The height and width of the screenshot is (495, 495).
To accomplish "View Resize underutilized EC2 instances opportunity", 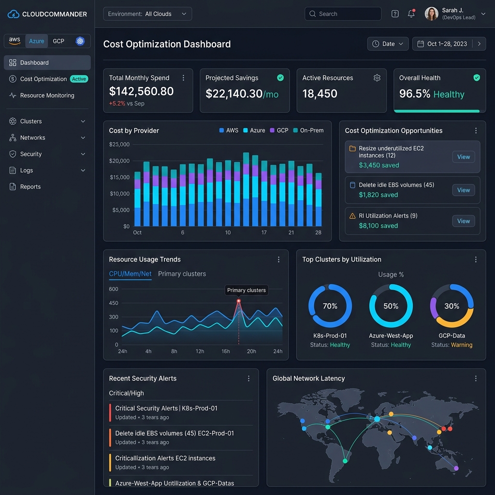I will [464, 157].
